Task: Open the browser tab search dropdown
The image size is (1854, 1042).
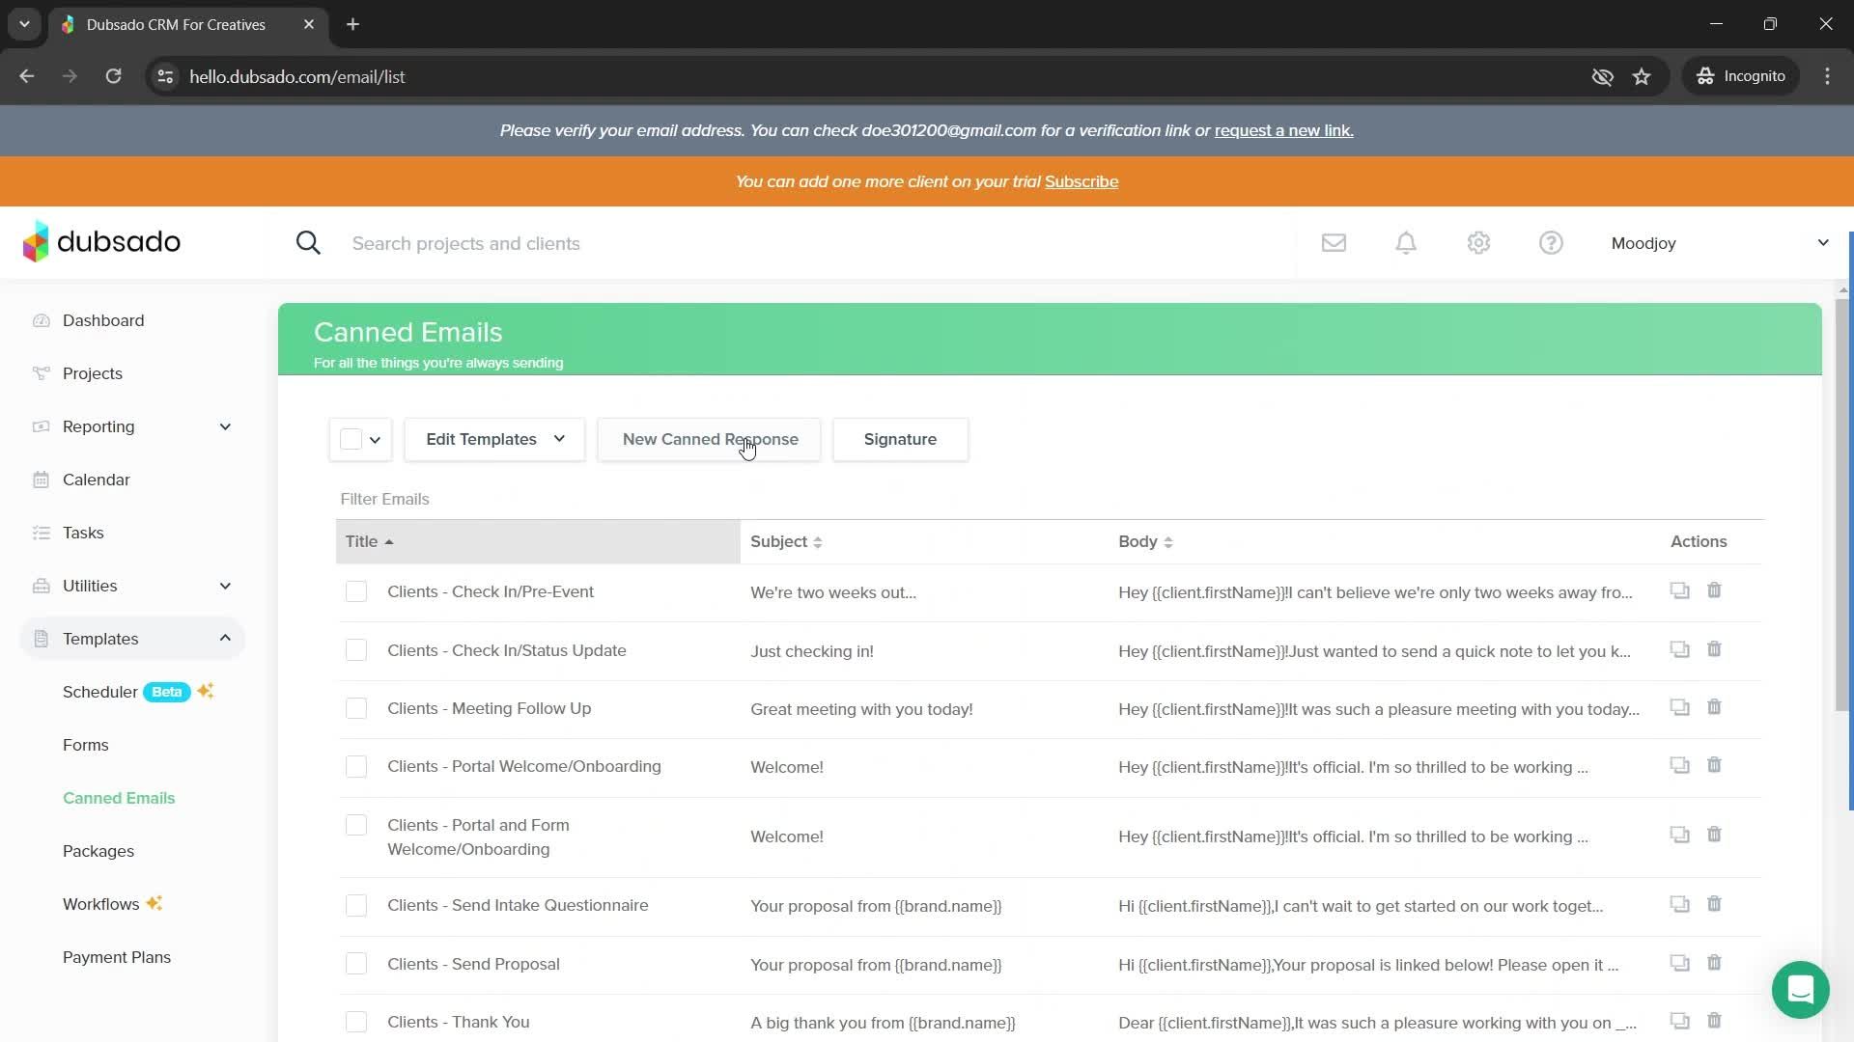Action: click(x=24, y=24)
